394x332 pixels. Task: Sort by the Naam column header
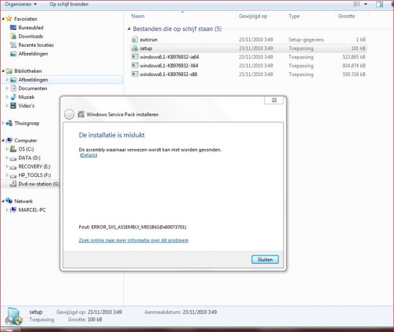(x=138, y=16)
